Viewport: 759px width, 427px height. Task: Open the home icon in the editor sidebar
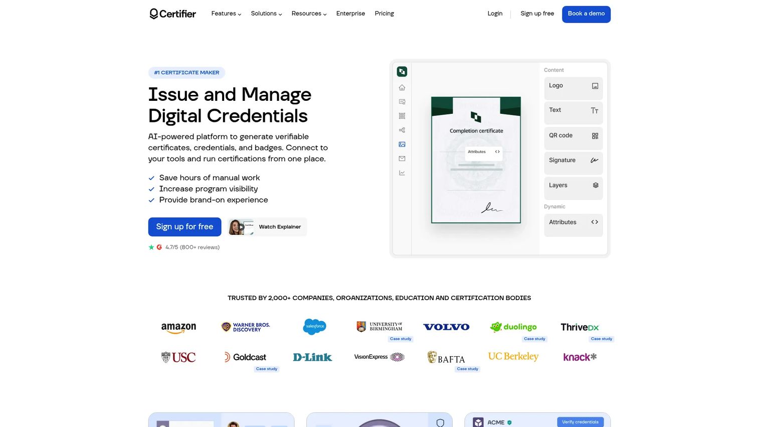[402, 88]
